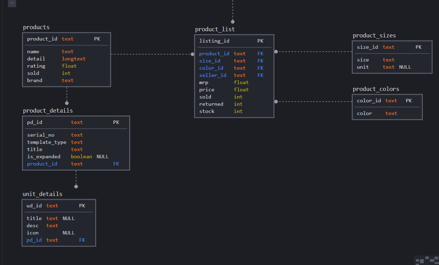Click the title field in product_details

[x=35, y=149]
